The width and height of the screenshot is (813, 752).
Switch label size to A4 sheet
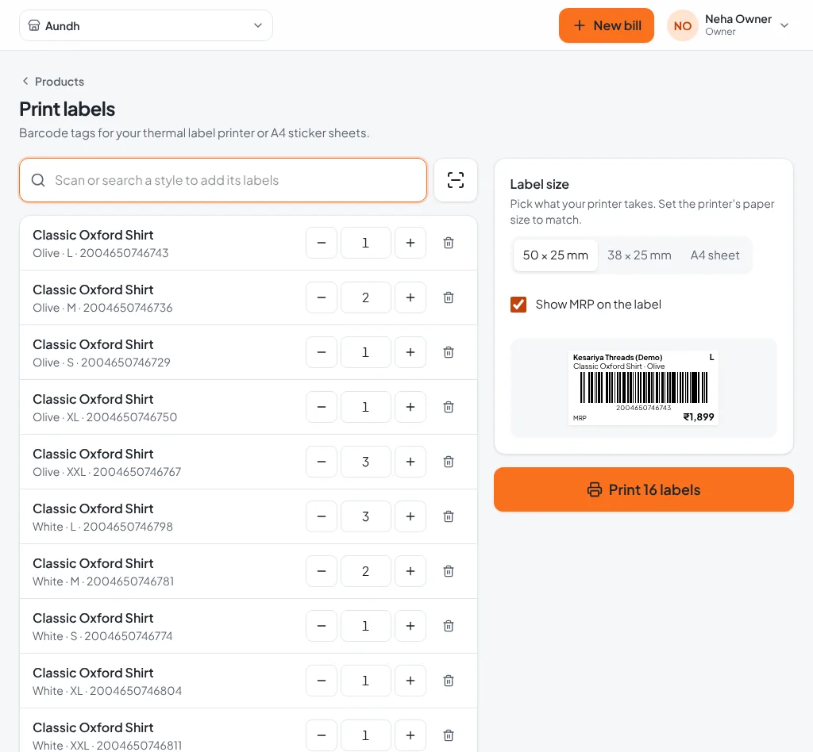[x=715, y=255]
